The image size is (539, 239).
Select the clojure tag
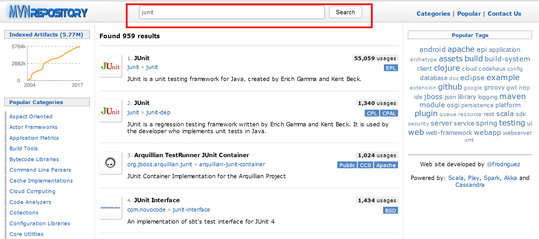click(447, 68)
